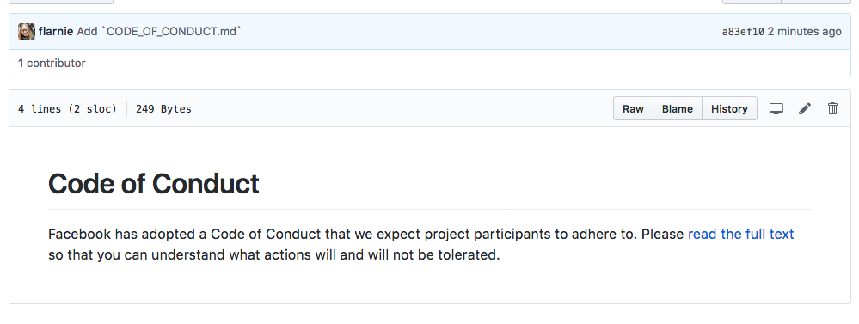Follow the read the full text link
This screenshot has width=859, height=324.
(x=740, y=235)
